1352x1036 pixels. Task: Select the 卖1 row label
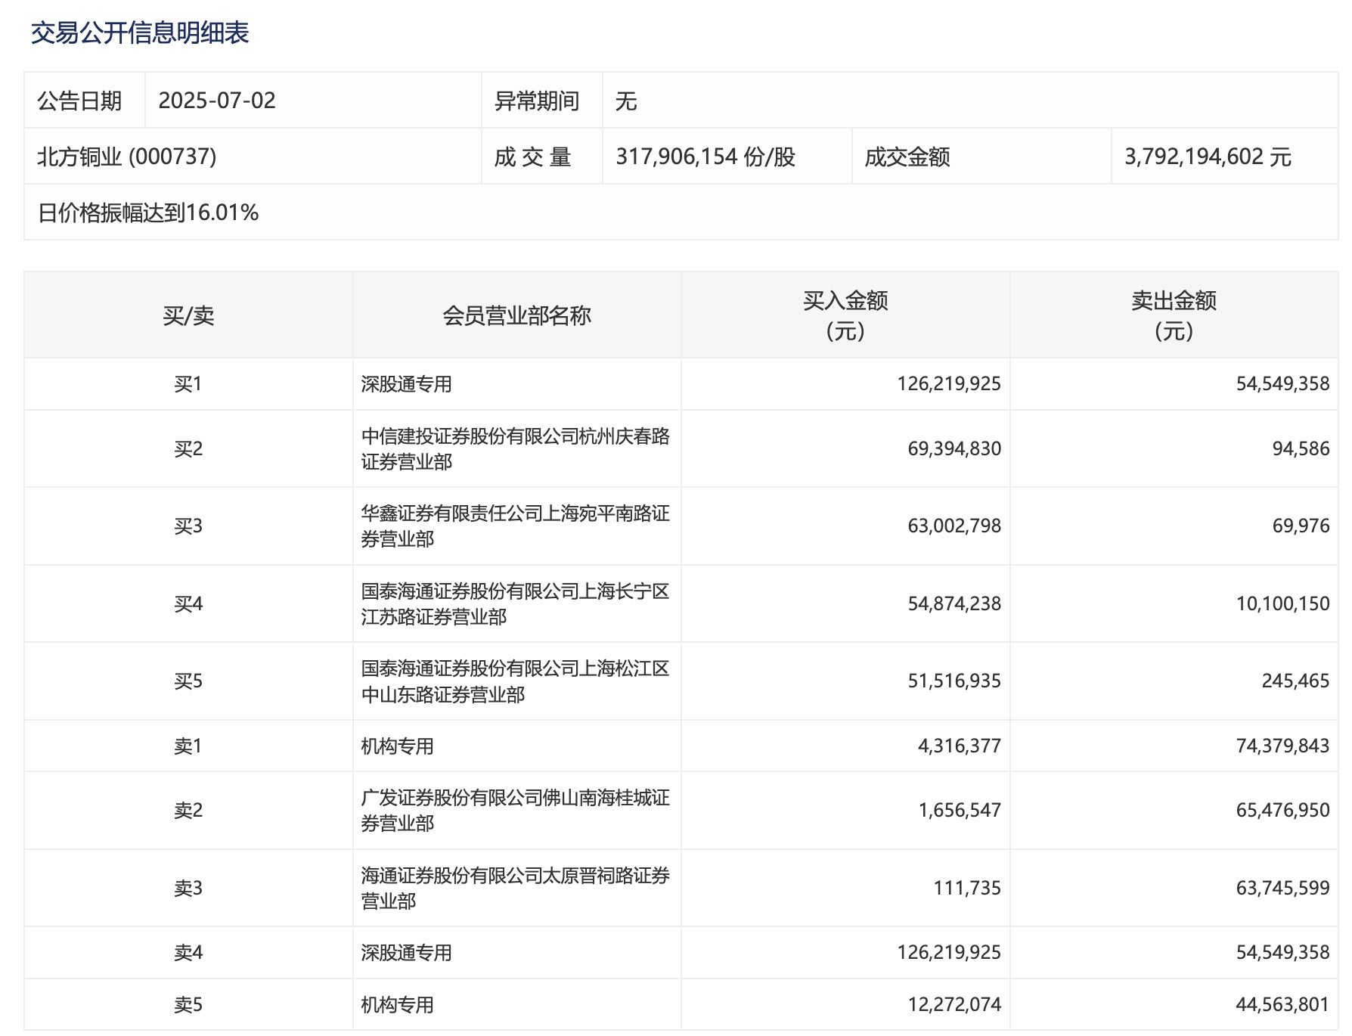tap(188, 746)
